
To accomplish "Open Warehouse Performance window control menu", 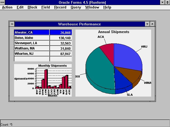I will [x=12, y=24].
